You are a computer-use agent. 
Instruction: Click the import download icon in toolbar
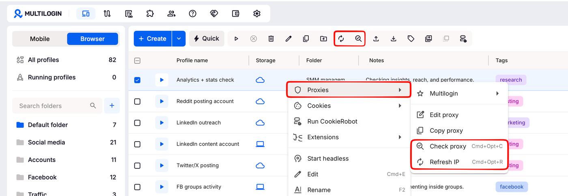coord(394,39)
